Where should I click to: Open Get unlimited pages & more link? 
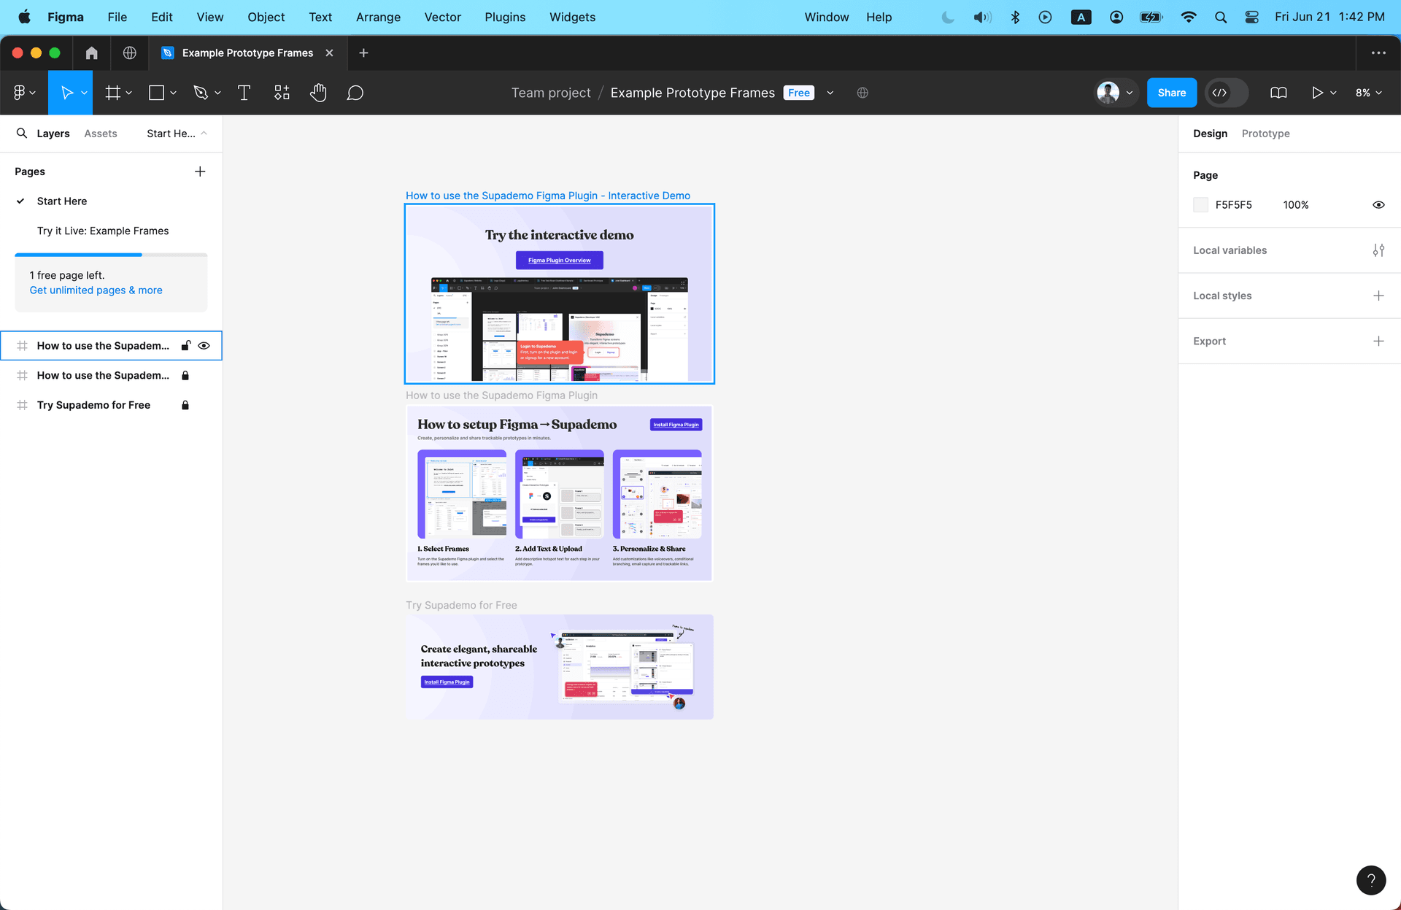pos(96,290)
